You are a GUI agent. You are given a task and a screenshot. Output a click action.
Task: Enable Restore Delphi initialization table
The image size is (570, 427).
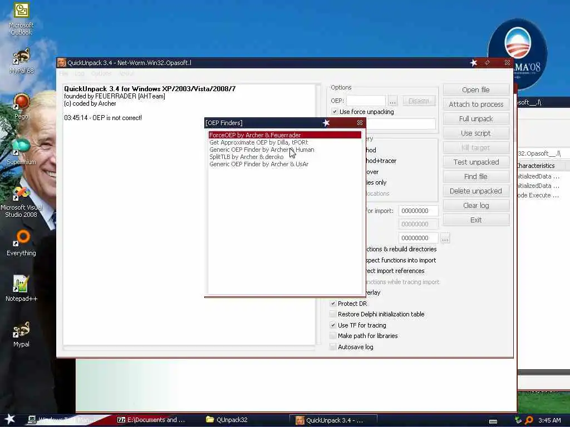tap(333, 314)
